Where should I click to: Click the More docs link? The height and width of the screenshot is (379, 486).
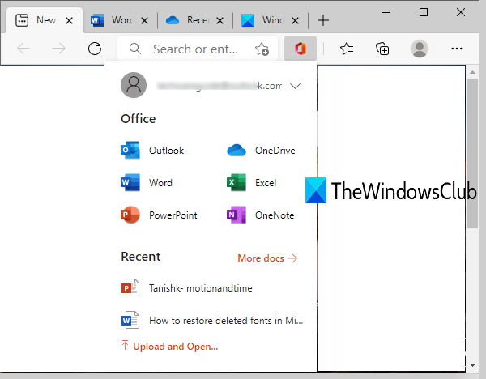click(x=267, y=258)
